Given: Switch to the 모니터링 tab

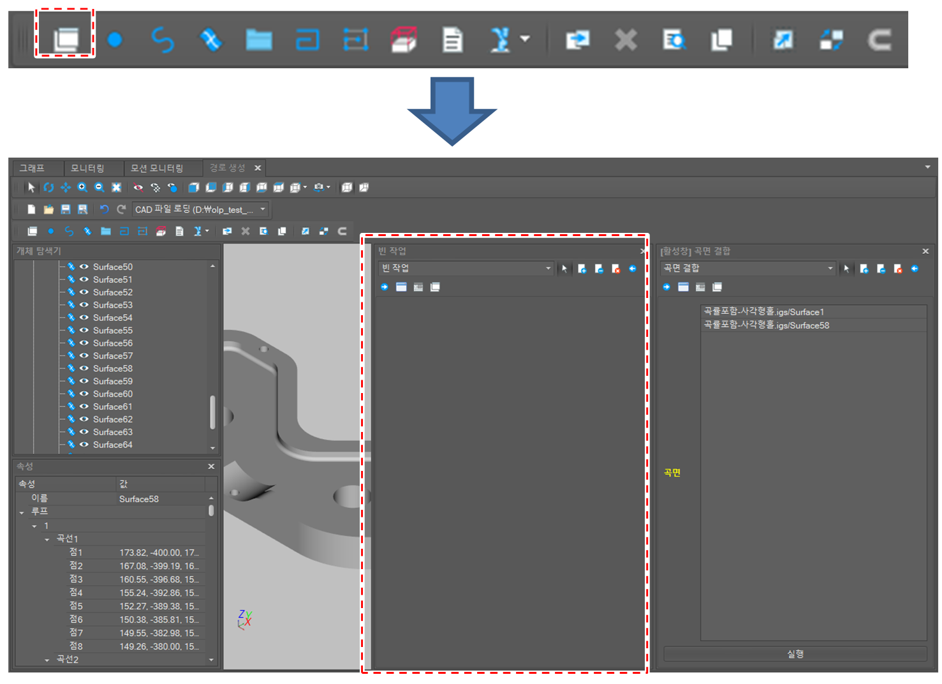Looking at the screenshot, I should pyautogui.click(x=87, y=168).
